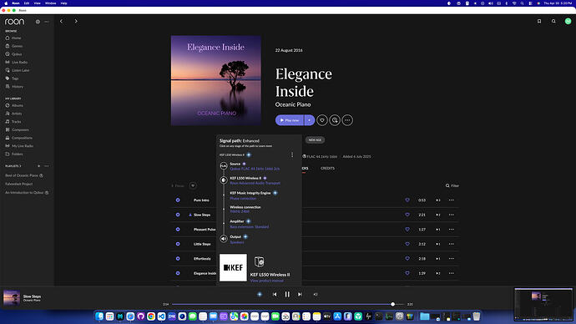Image resolution: width=576 pixels, height=324 pixels.
Task: Toggle the heart filter next to Focus
Action: coord(193,185)
